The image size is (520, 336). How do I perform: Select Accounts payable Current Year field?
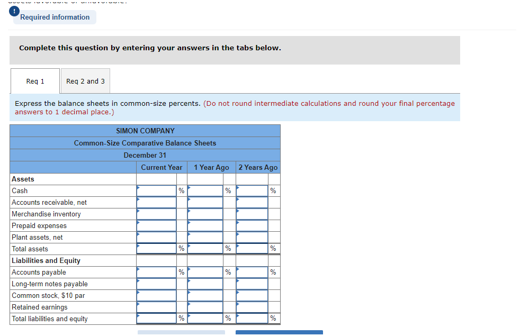click(x=157, y=273)
